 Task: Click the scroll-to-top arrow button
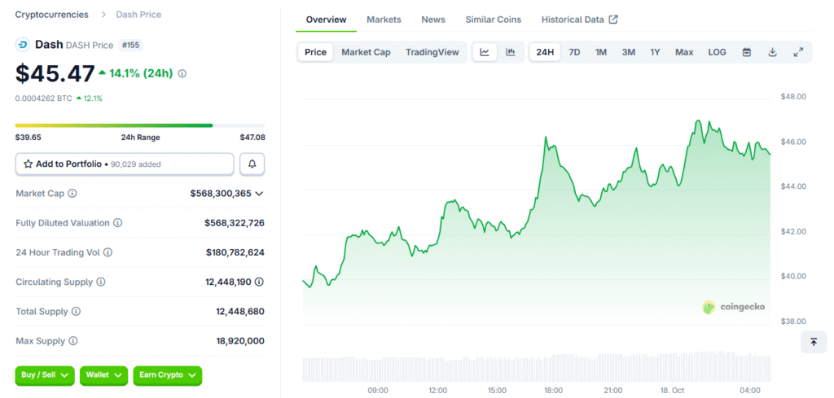click(814, 342)
